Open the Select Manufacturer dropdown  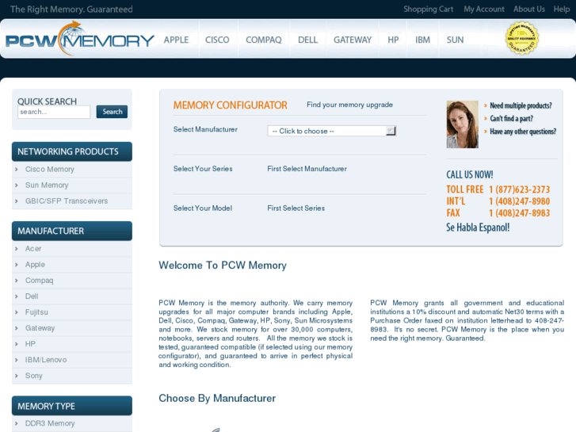click(332, 131)
